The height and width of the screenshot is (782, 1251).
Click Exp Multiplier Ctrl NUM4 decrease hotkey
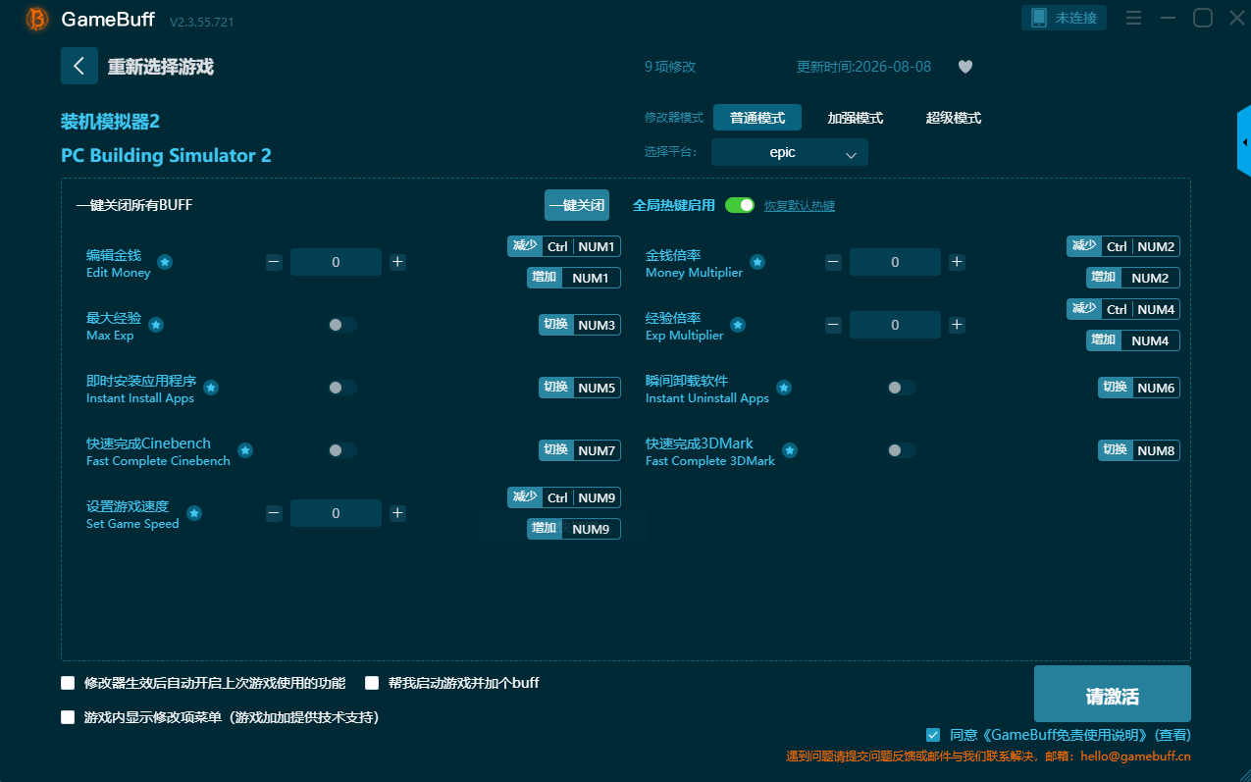click(1123, 309)
